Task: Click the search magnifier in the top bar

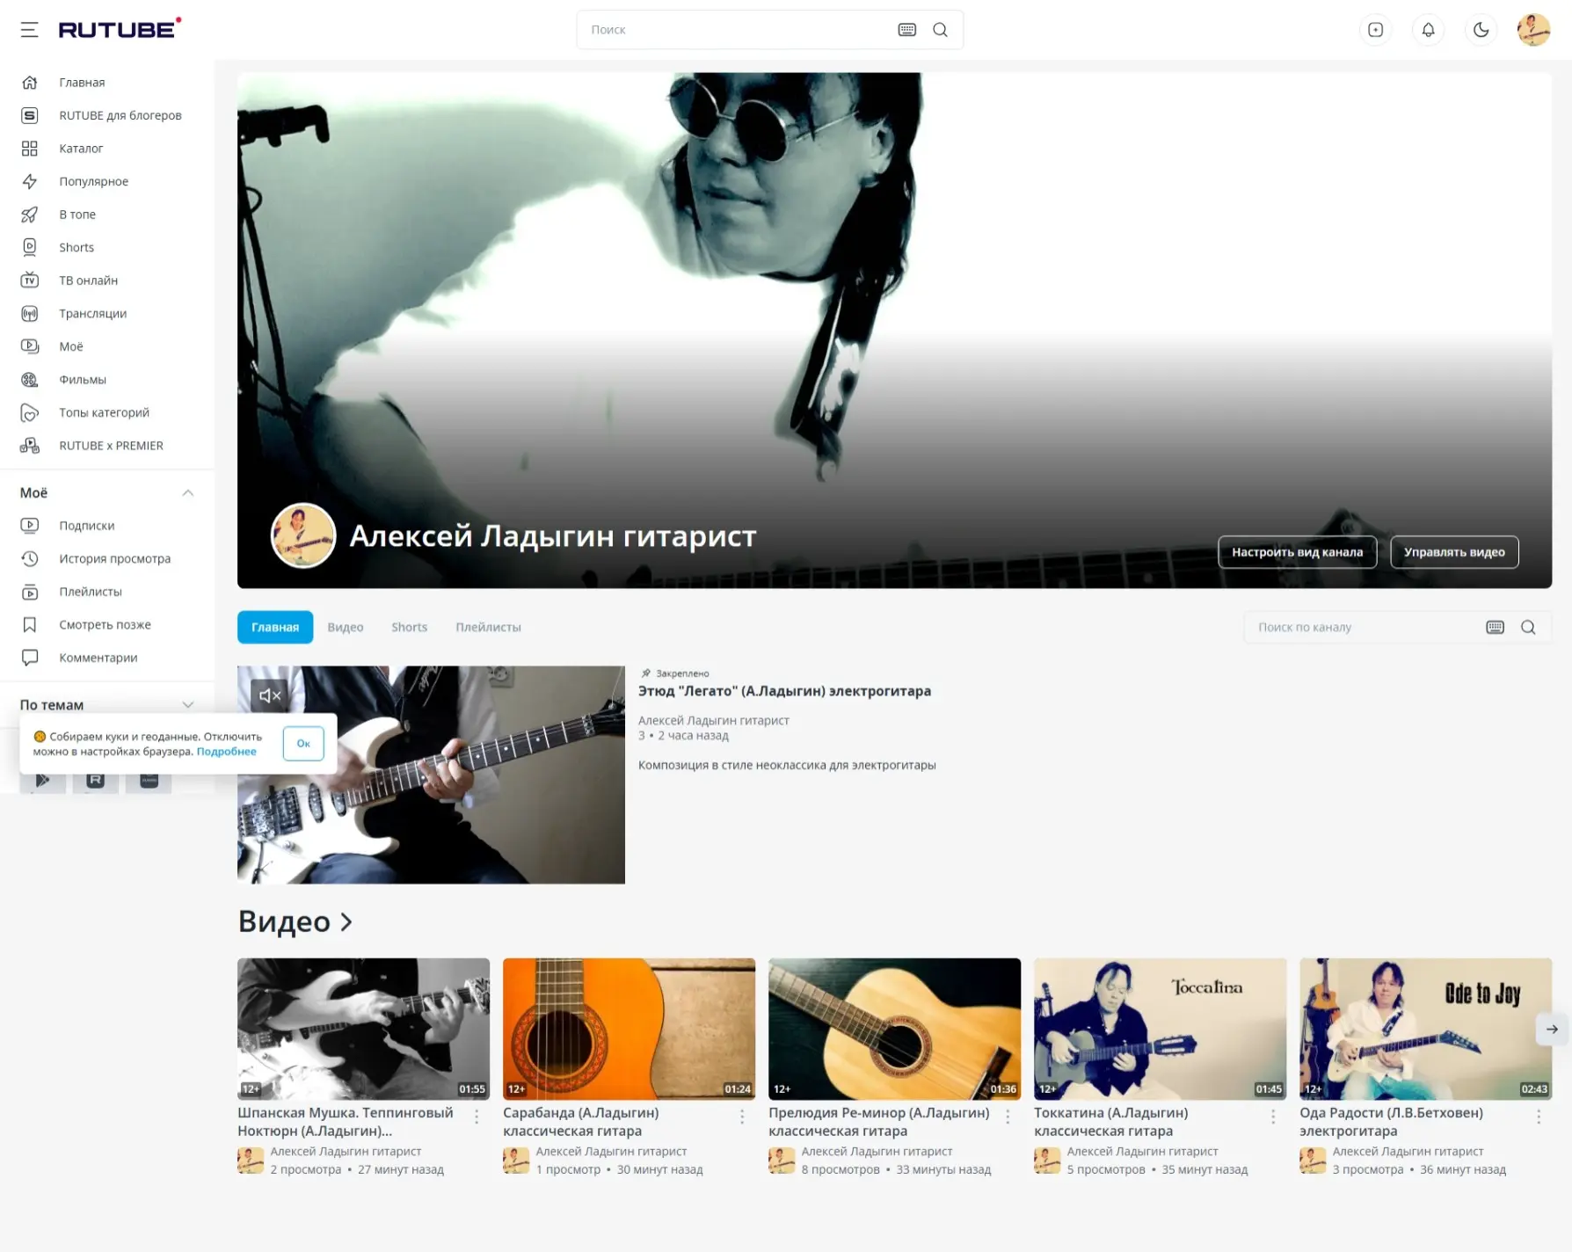Action: (940, 30)
